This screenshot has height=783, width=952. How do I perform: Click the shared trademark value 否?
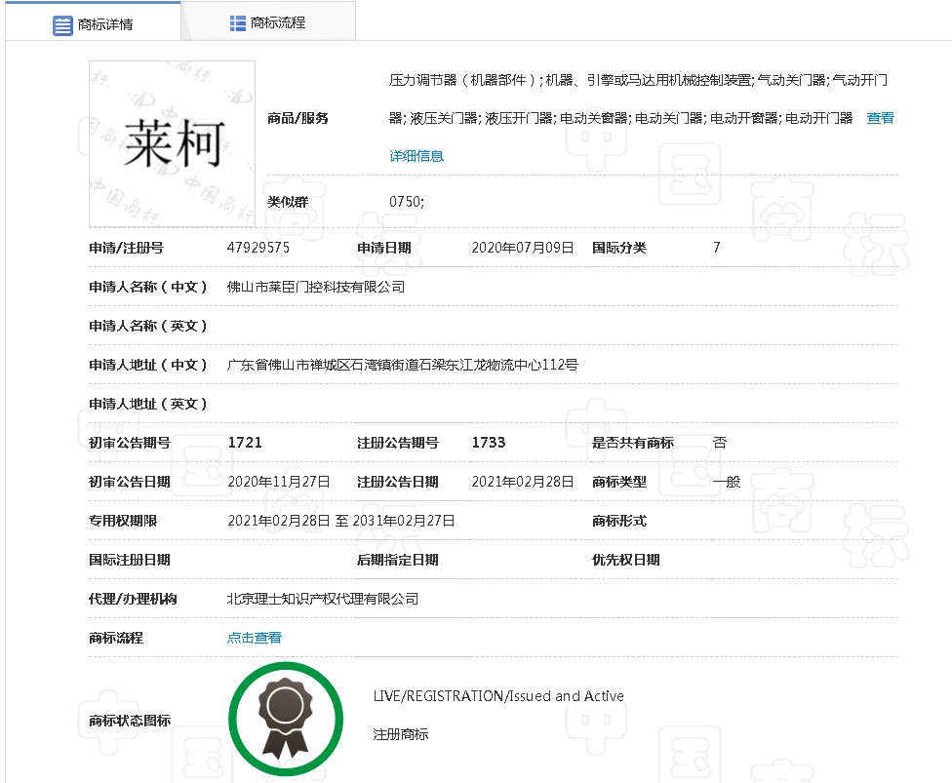[720, 443]
